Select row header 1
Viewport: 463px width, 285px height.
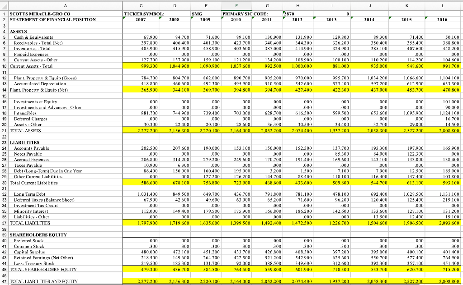point(4,14)
